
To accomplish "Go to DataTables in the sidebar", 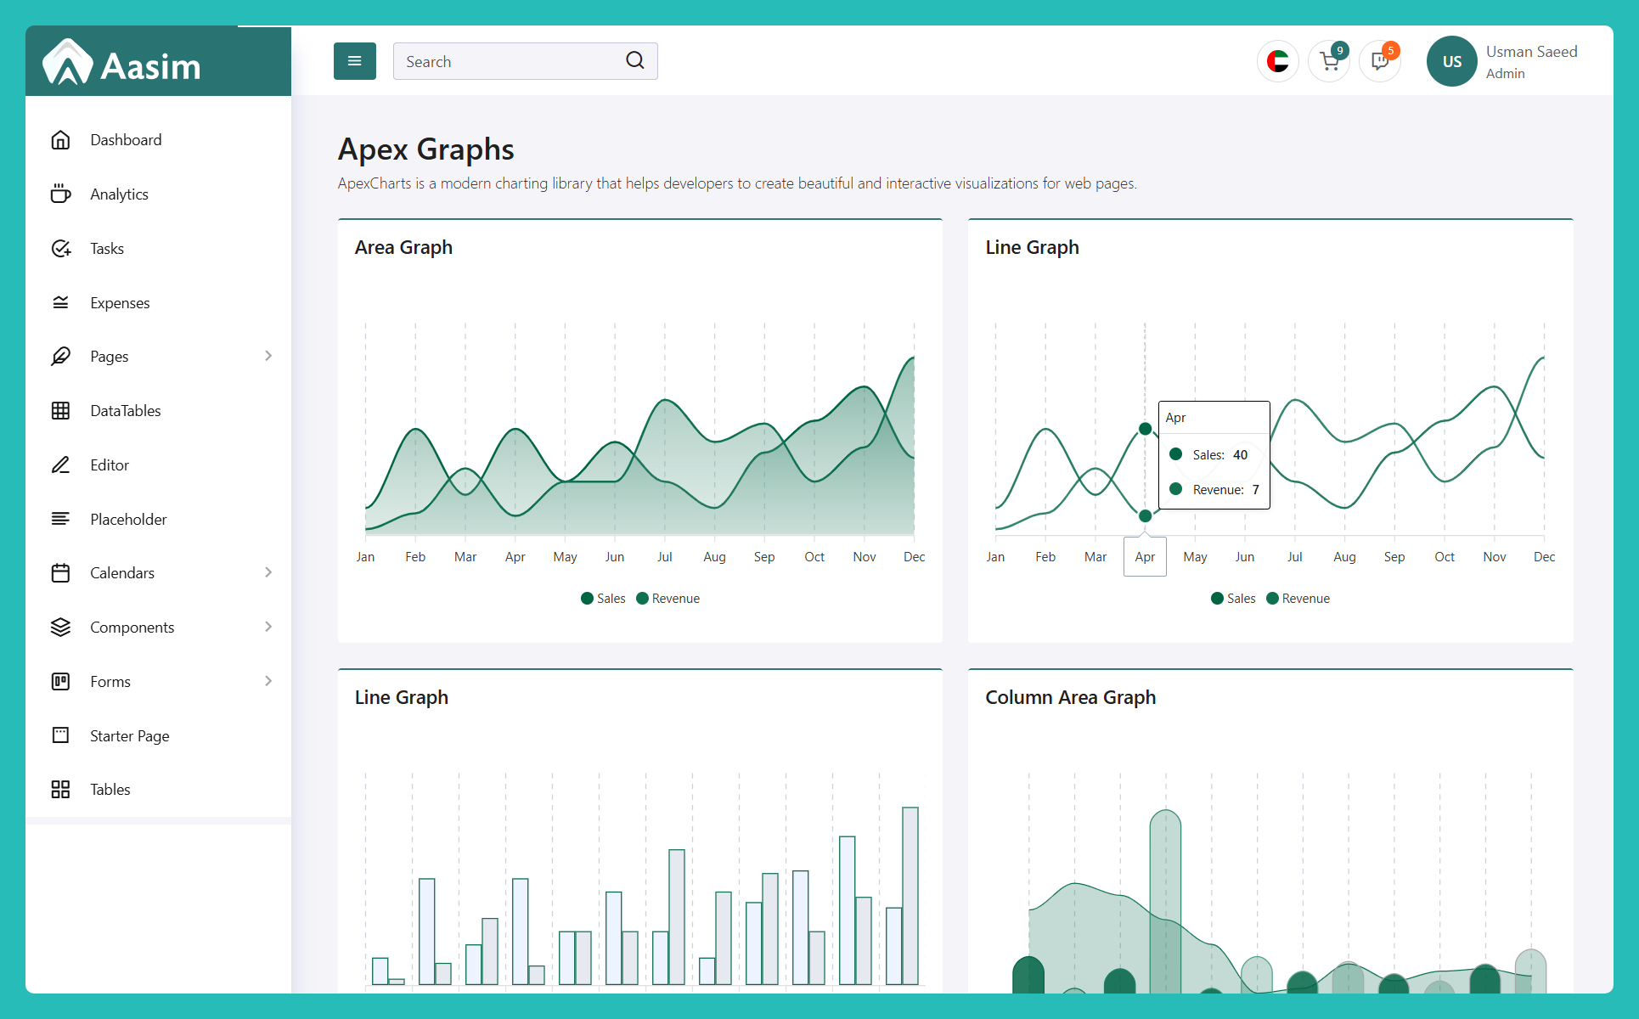I will [125, 411].
